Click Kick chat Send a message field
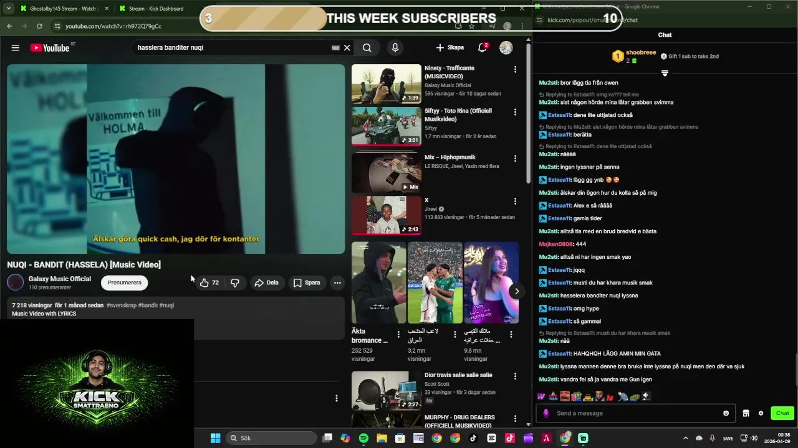The height and width of the screenshot is (448, 798). point(636,413)
